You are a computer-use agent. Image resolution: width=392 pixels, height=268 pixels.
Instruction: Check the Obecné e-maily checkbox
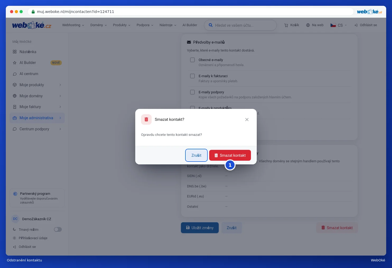point(193,60)
